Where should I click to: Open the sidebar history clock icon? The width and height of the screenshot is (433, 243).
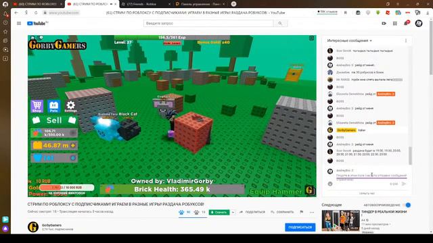[5, 22]
